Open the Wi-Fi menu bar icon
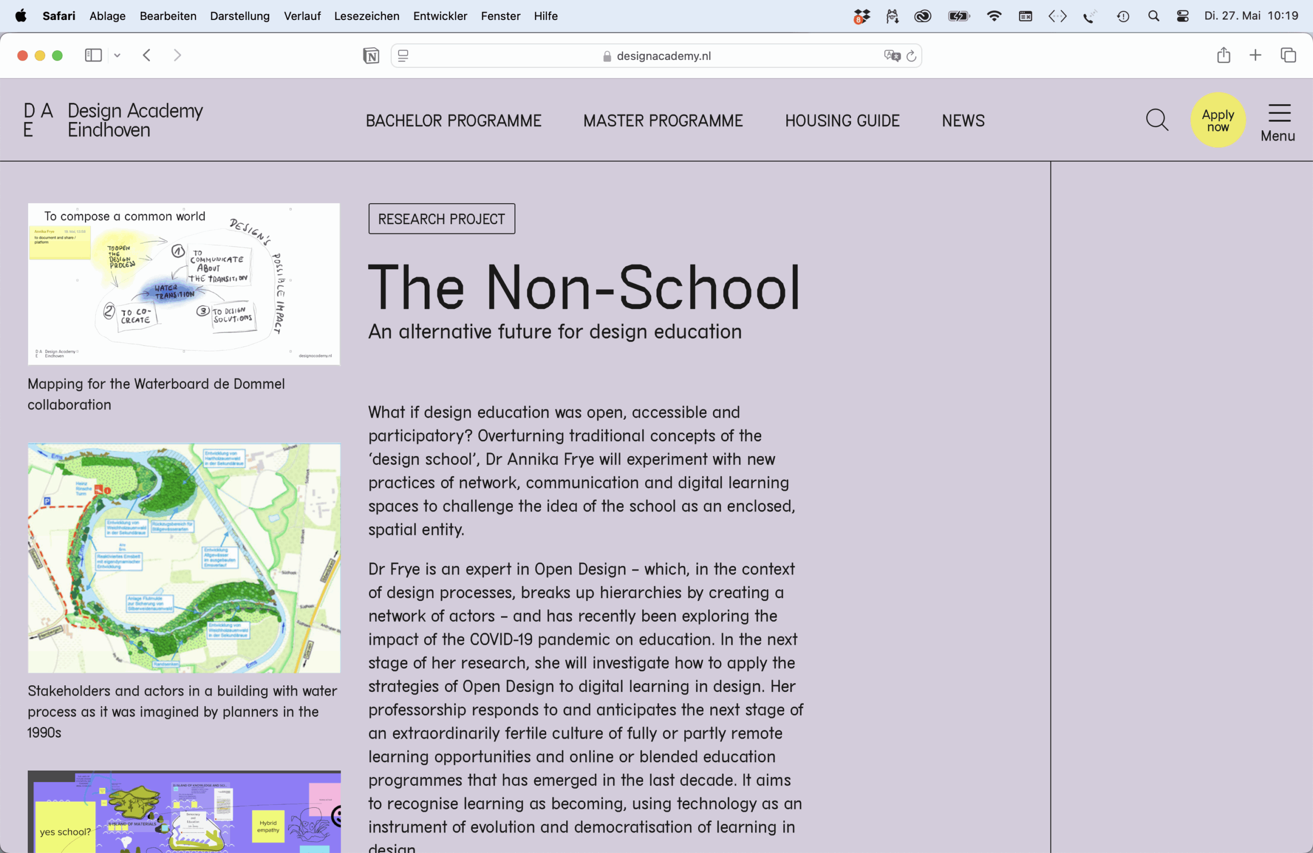Screen dimensions: 1313x853 pyautogui.click(x=994, y=16)
